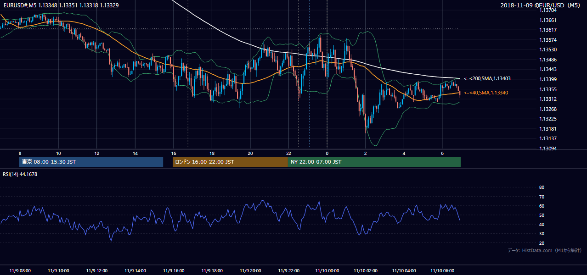Click the 11/9 08:00 bottom time label

coord(20,271)
